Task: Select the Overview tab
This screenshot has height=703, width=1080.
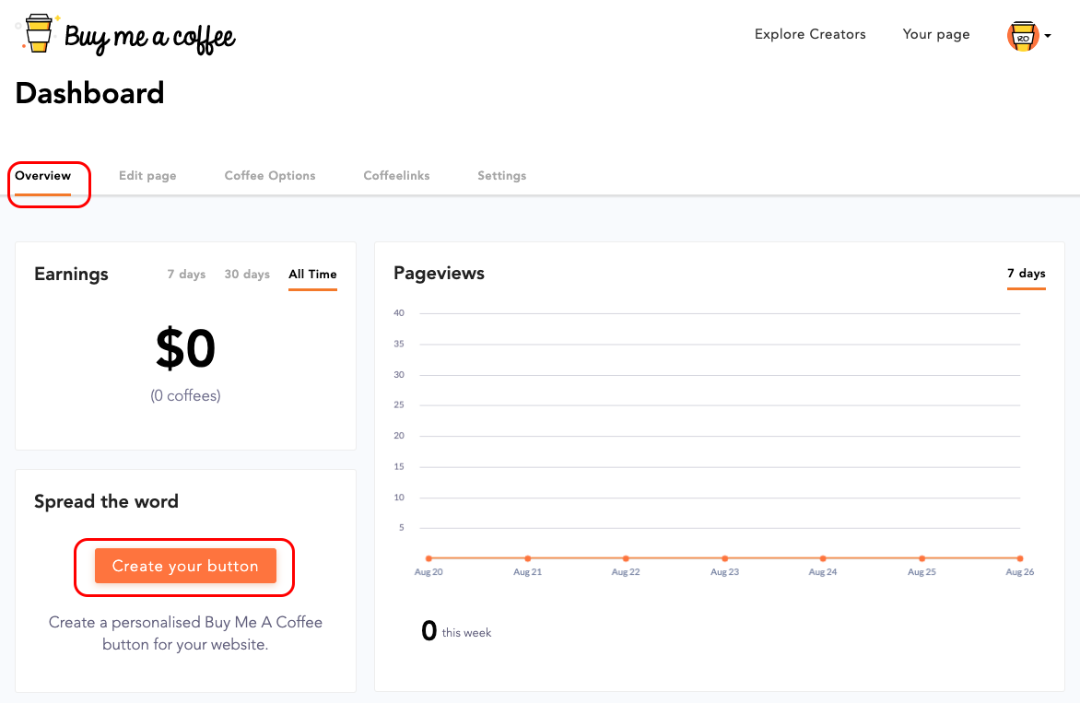Action: 42,176
